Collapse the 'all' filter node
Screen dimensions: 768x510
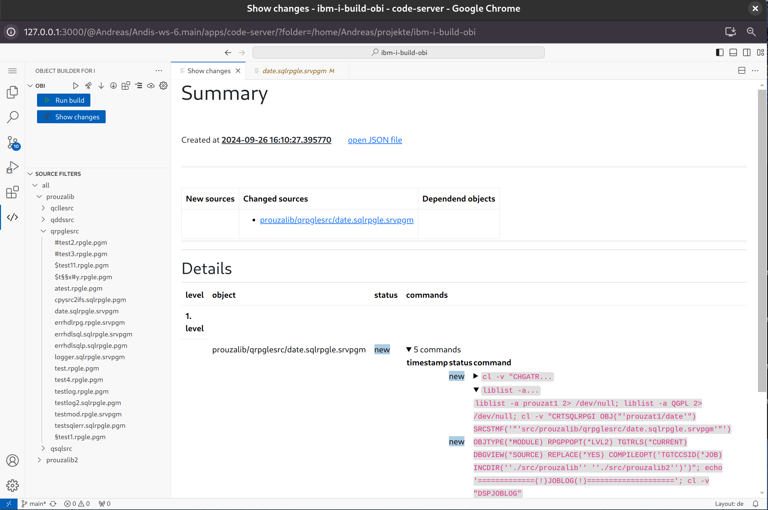35,185
